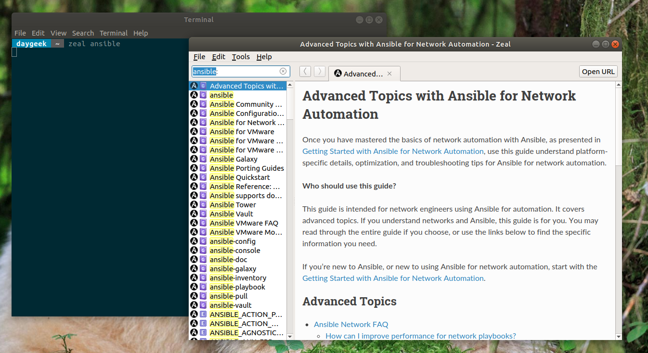
Task: Open the Terminal window's Help menu
Action: click(141, 33)
